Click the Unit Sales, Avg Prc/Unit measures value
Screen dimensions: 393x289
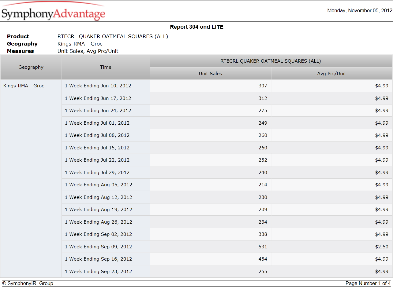(x=88, y=51)
